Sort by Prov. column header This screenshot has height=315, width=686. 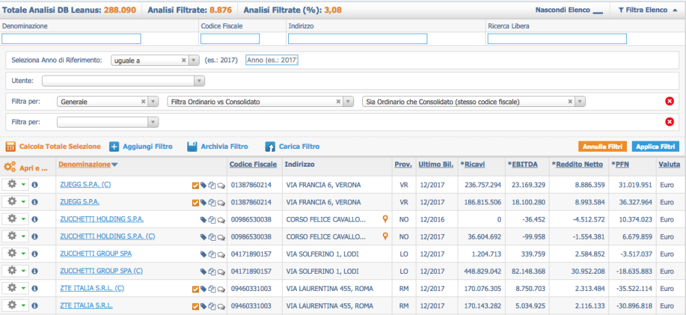(x=403, y=165)
